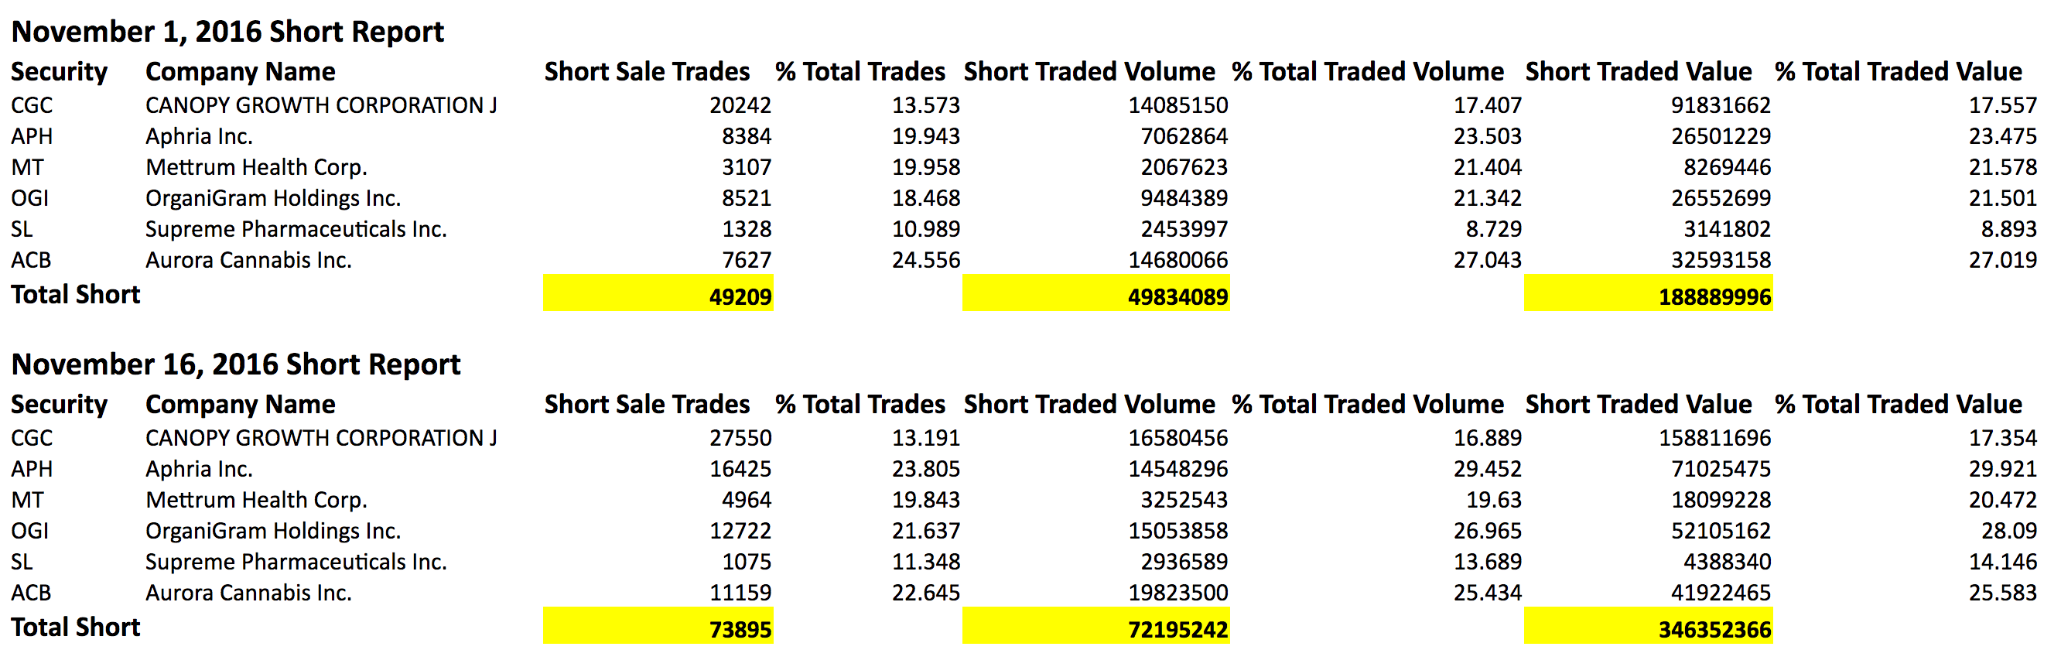Select Aurora Cannabis Inc. in November 1 table
This screenshot has height=667, width=2061.
(249, 260)
